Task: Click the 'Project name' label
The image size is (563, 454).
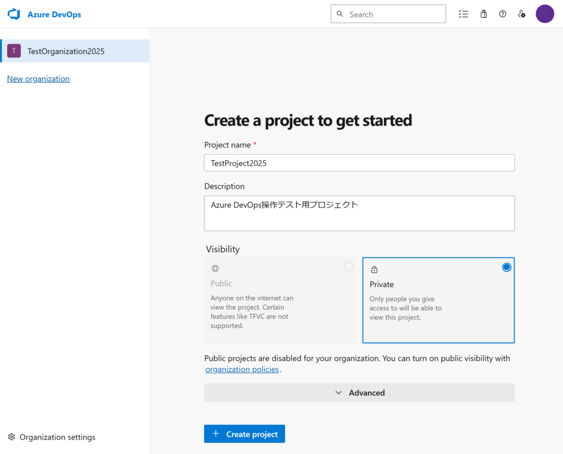Action: (x=228, y=145)
